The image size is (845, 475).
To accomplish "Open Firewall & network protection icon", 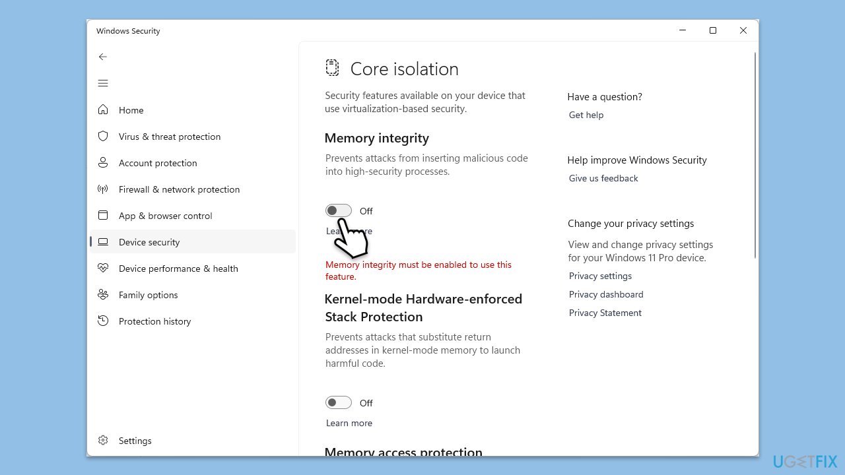I will pyautogui.click(x=103, y=189).
